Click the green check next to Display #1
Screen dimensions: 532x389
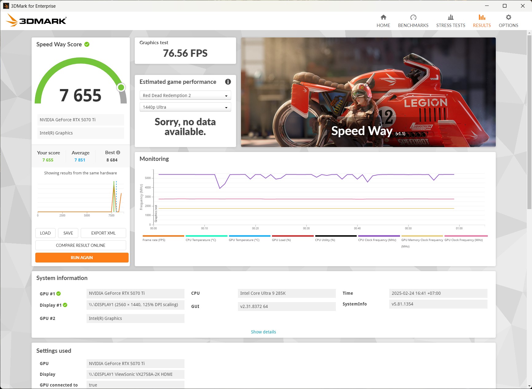point(65,305)
